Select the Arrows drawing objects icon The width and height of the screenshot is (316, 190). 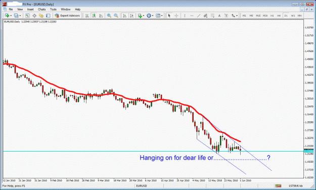click(x=234, y=16)
